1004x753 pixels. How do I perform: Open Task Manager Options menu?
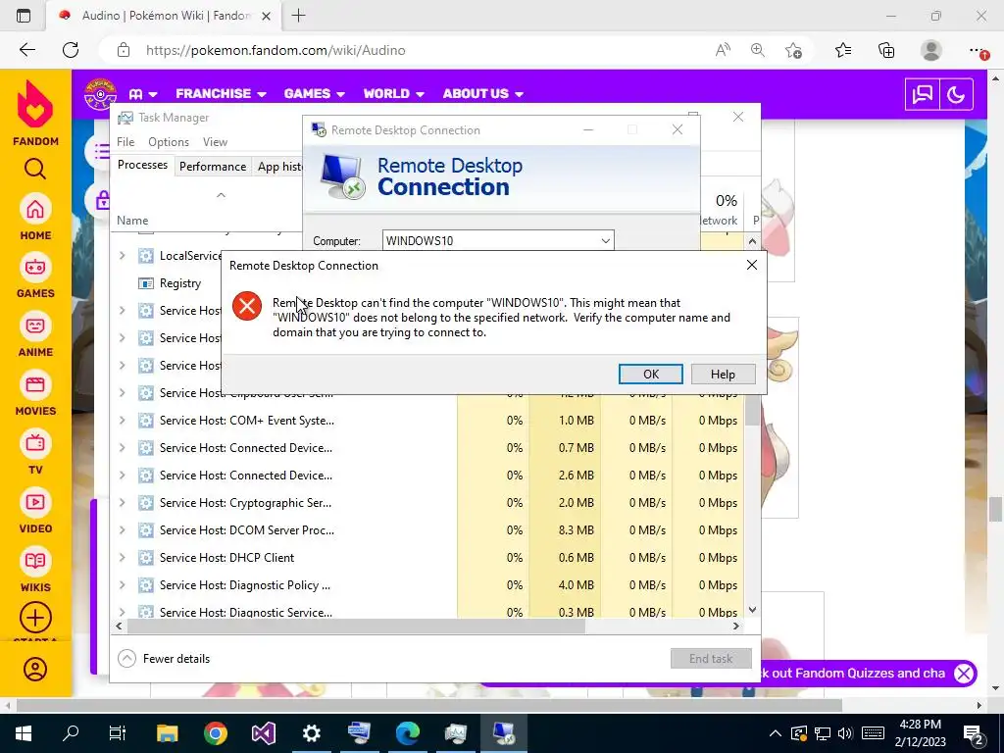[169, 142]
